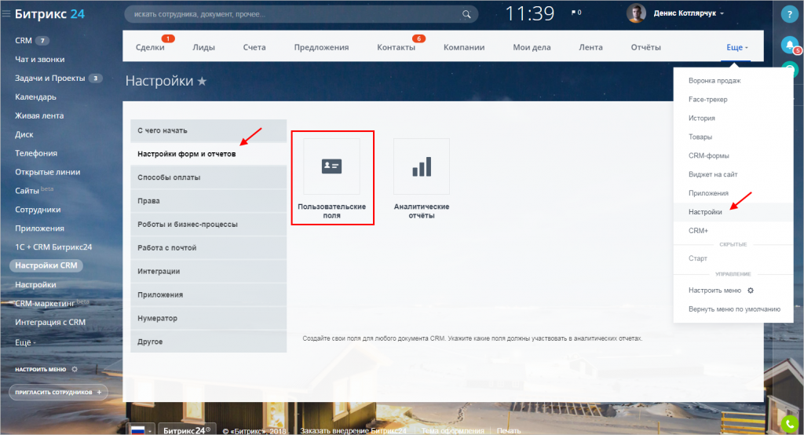
Task: Open Календарь in sidebar
Action: click(35, 97)
